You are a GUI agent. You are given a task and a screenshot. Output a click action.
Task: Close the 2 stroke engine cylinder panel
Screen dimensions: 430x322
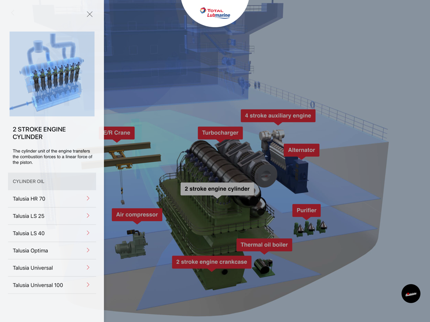(90, 14)
